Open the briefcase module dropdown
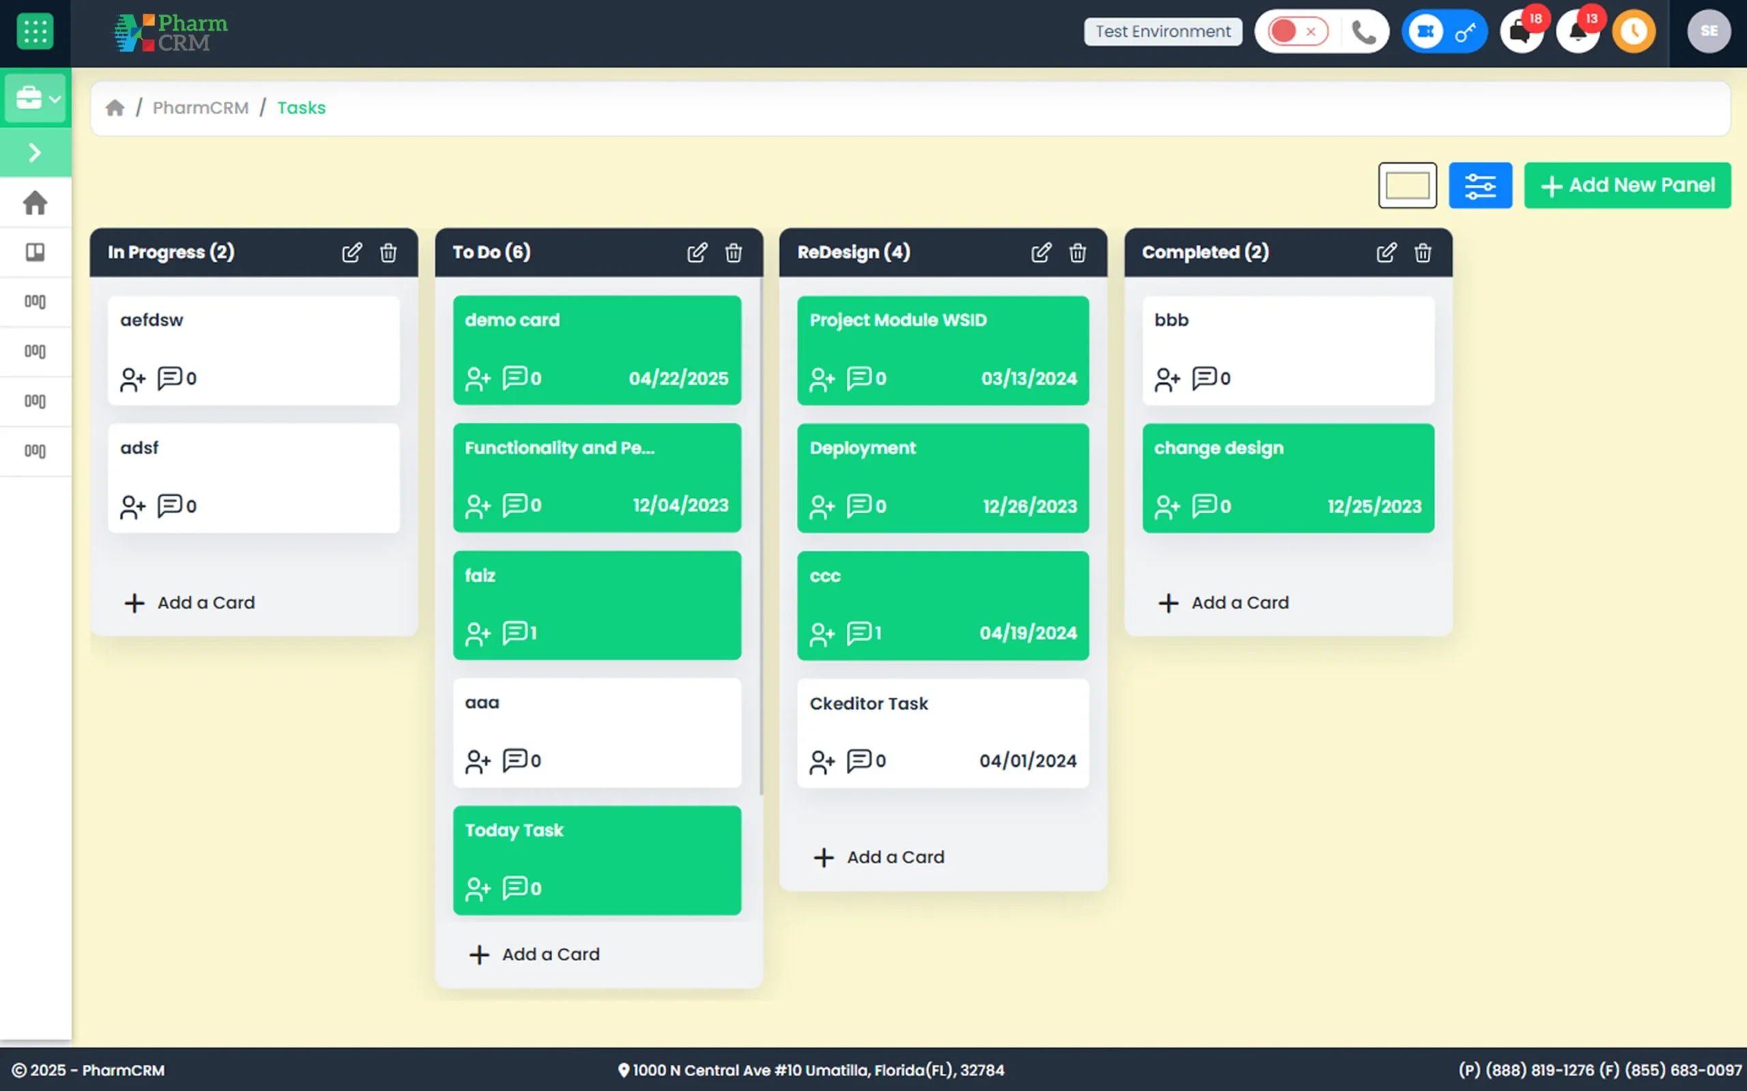The image size is (1747, 1091). (35, 98)
